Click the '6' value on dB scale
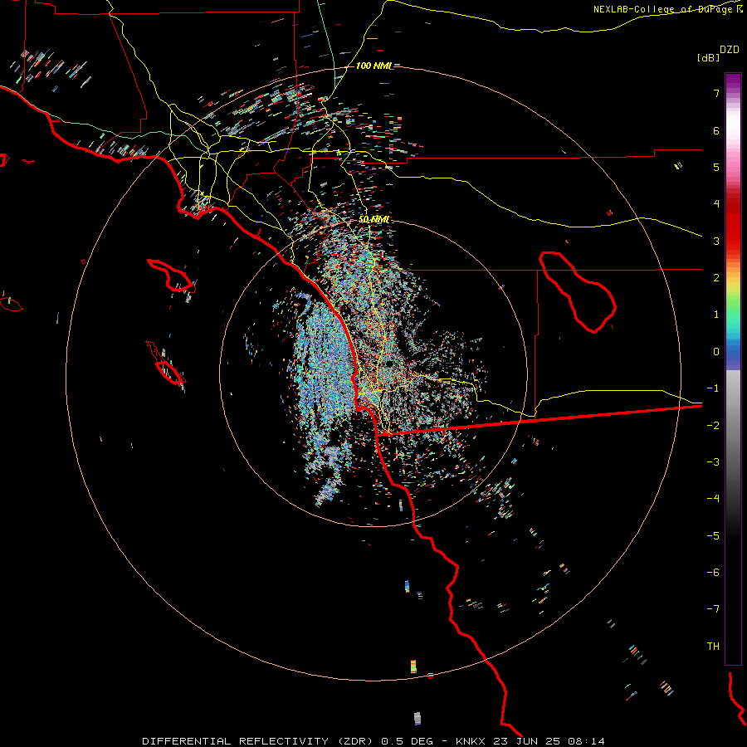The width and height of the screenshot is (747, 747). 716,130
